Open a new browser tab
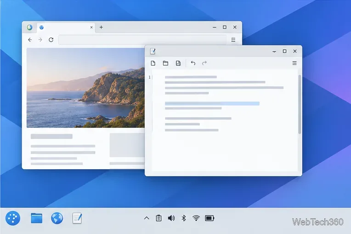The image size is (351, 234). click(x=101, y=27)
